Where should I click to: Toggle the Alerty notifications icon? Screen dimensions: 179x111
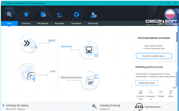pyautogui.click(x=171, y=92)
